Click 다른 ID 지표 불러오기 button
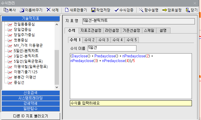Screen dimensions: 201x120 31,116
